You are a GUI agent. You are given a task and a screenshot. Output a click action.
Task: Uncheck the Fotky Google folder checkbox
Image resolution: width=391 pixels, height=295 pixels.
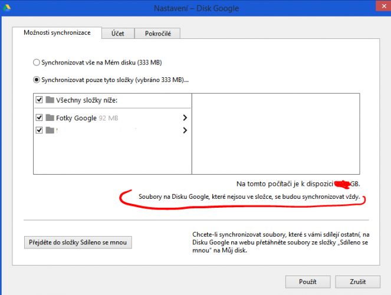point(39,117)
